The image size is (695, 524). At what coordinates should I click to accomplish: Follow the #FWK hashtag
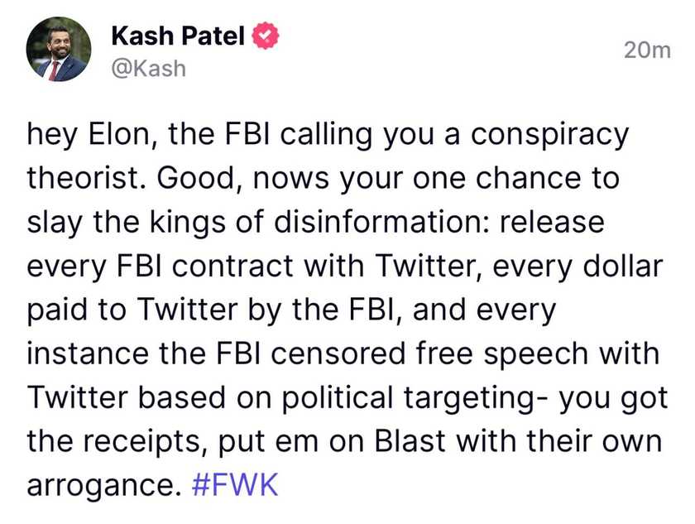pyautogui.click(x=235, y=484)
